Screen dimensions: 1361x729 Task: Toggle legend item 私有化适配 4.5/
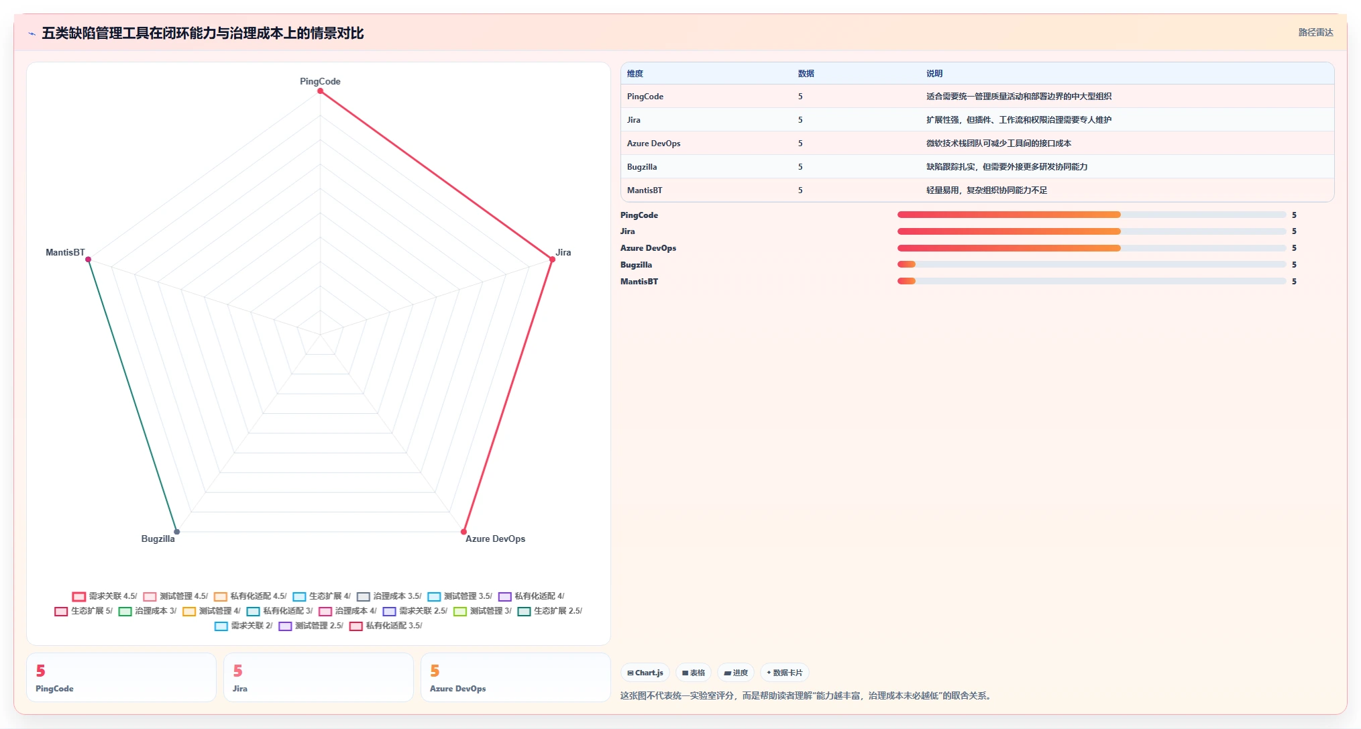click(250, 596)
